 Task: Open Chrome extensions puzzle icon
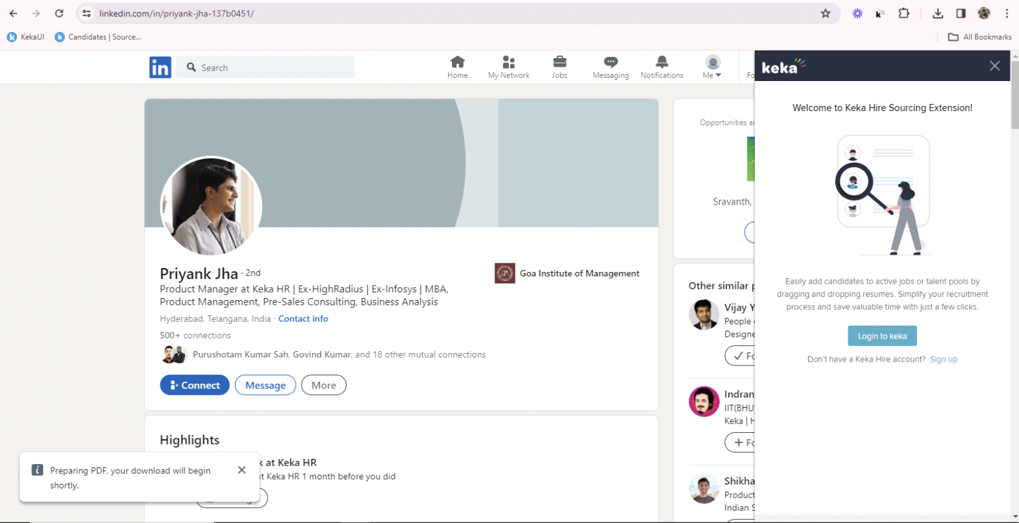904,13
